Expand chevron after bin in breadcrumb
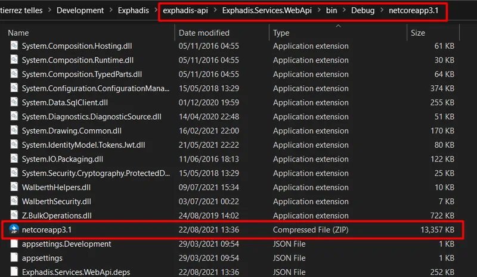Screen dimensions: 477x277 coord(345,10)
